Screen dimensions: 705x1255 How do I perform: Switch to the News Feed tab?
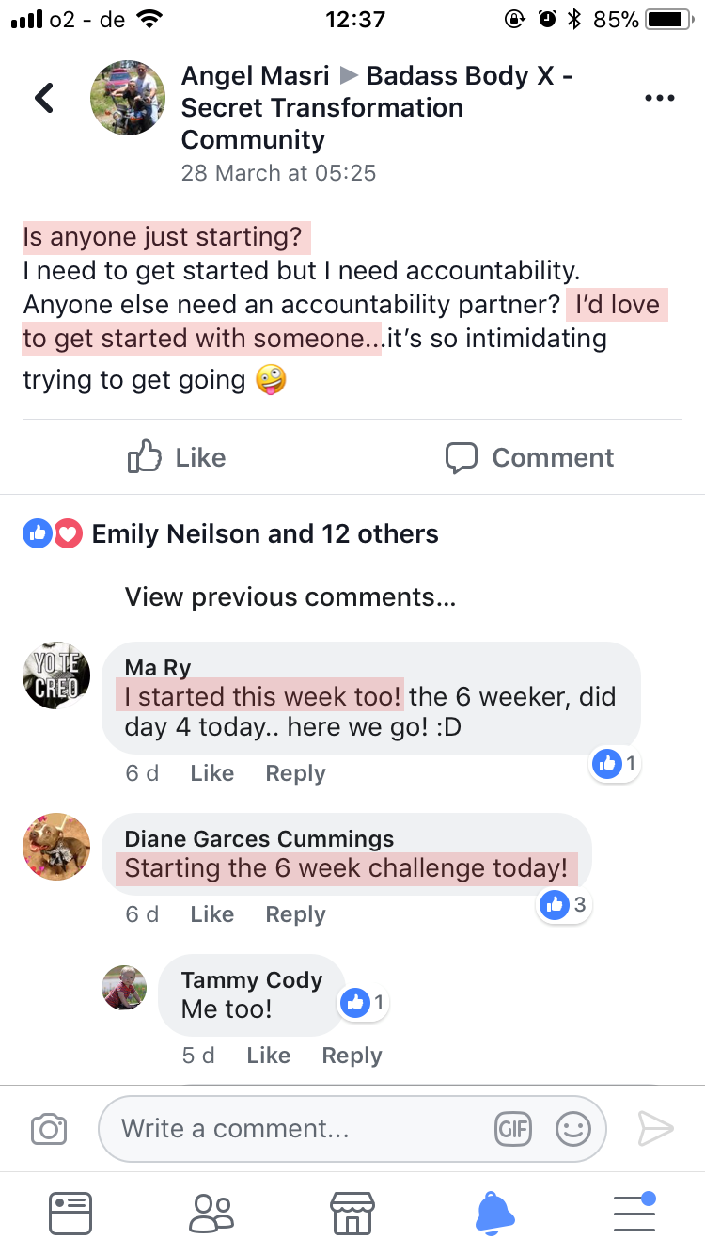tap(70, 1213)
